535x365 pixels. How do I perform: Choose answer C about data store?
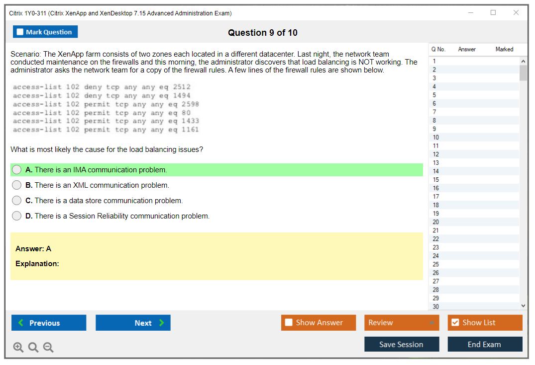pos(17,201)
